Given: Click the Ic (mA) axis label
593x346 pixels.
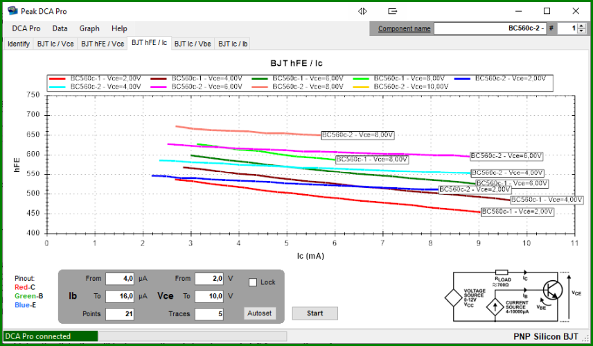Looking at the screenshot, I should click(x=310, y=256).
